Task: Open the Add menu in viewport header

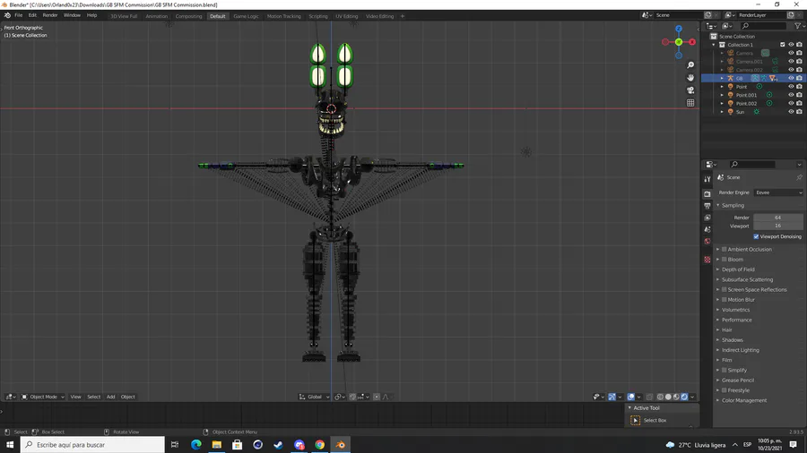Action: pyautogui.click(x=110, y=397)
